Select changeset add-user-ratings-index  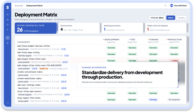pos(29,85)
